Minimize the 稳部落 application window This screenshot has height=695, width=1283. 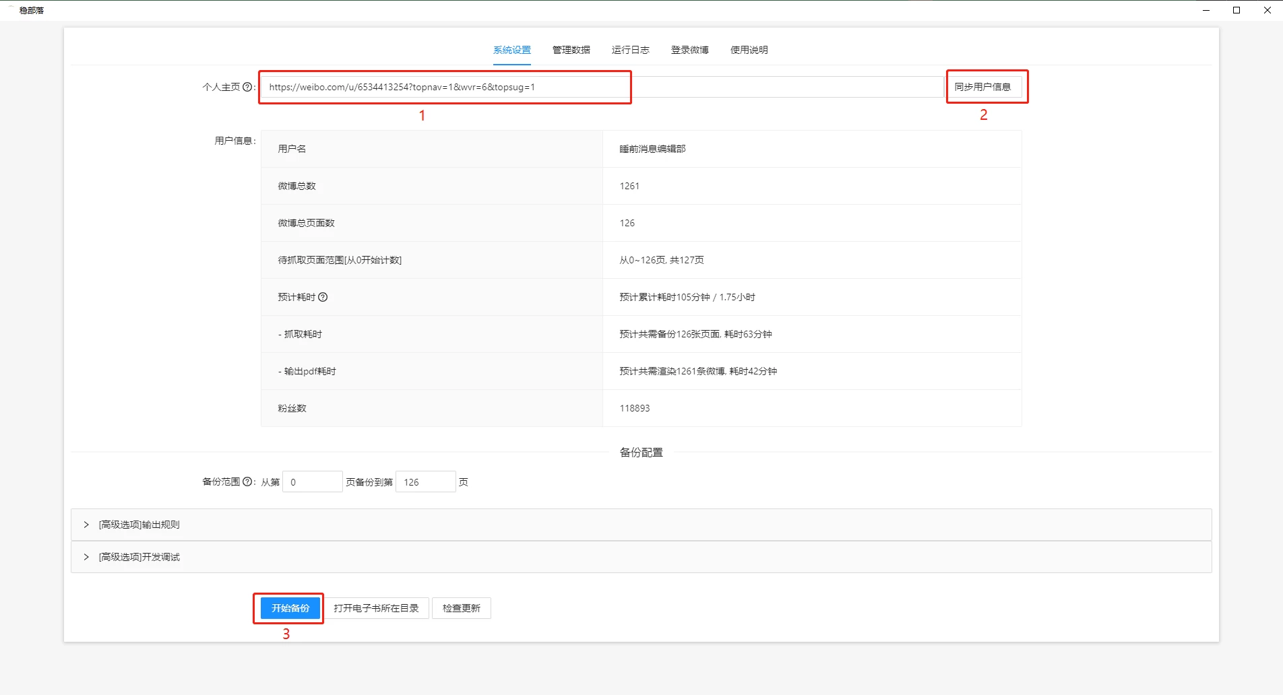click(1206, 10)
